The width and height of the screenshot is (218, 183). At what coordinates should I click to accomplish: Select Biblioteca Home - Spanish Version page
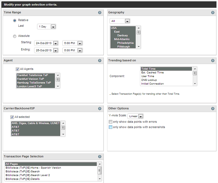click(x=51, y=168)
